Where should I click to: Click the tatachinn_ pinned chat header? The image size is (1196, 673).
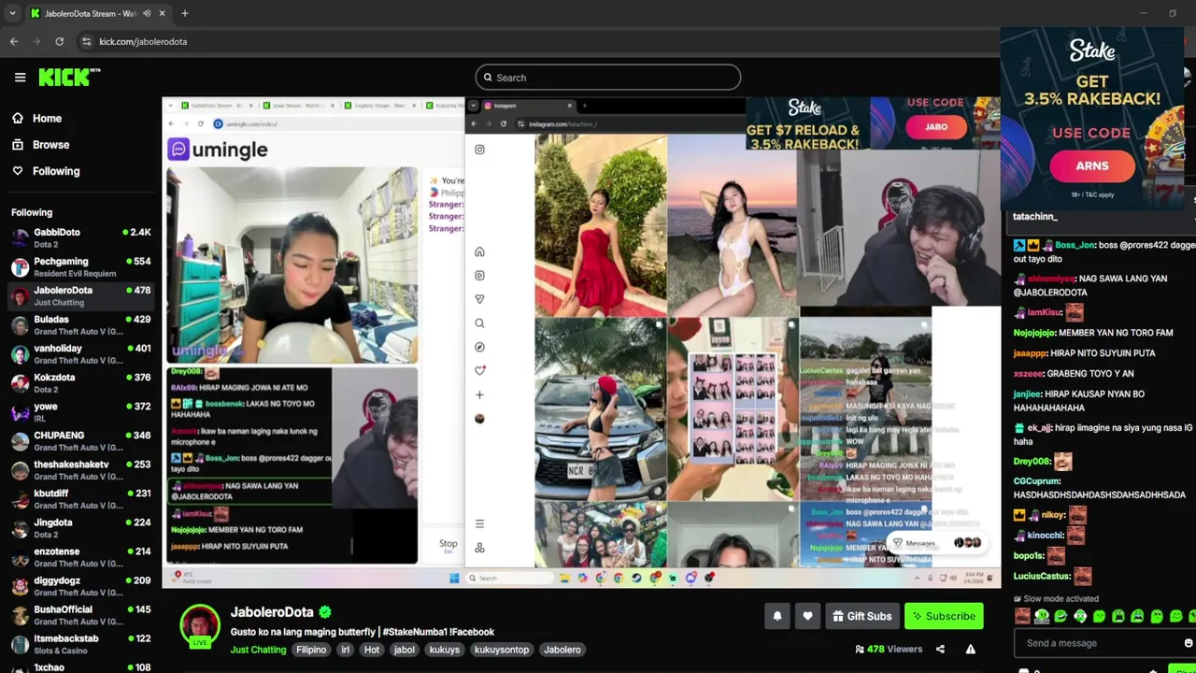1035,216
